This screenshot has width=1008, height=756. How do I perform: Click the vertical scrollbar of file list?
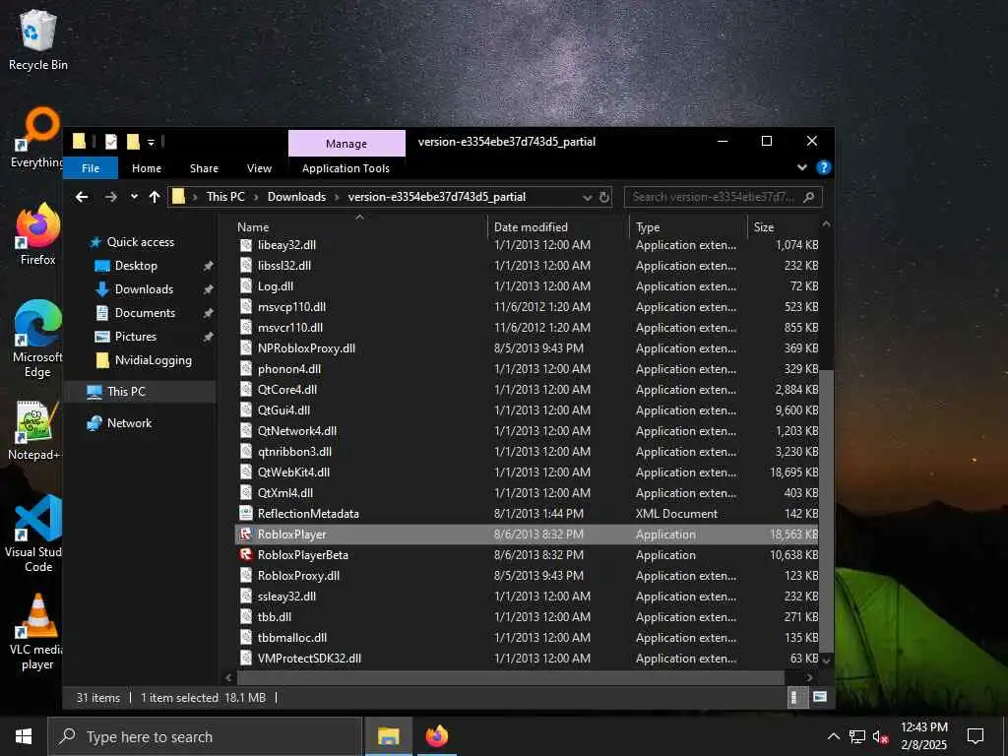(827, 511)
